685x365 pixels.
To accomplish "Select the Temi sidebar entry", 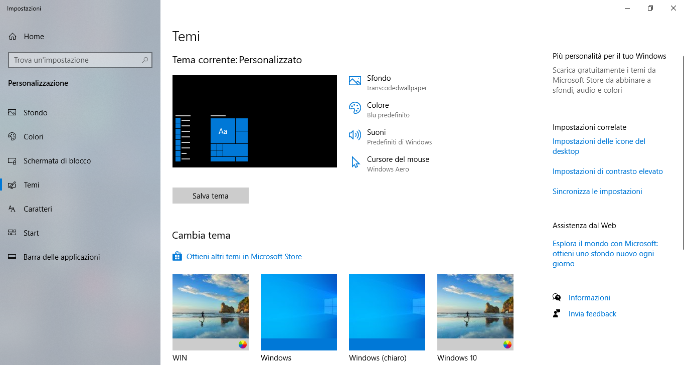I will click(x=80, y=185).
